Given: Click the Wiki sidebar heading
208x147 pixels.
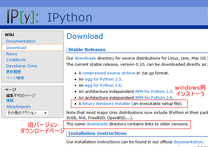Looking at the screenshot, I should 9,35.
